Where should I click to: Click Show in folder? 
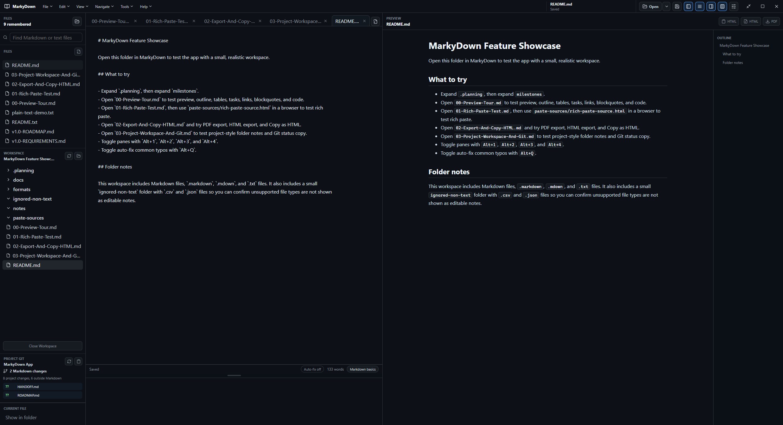coord(21,417)
